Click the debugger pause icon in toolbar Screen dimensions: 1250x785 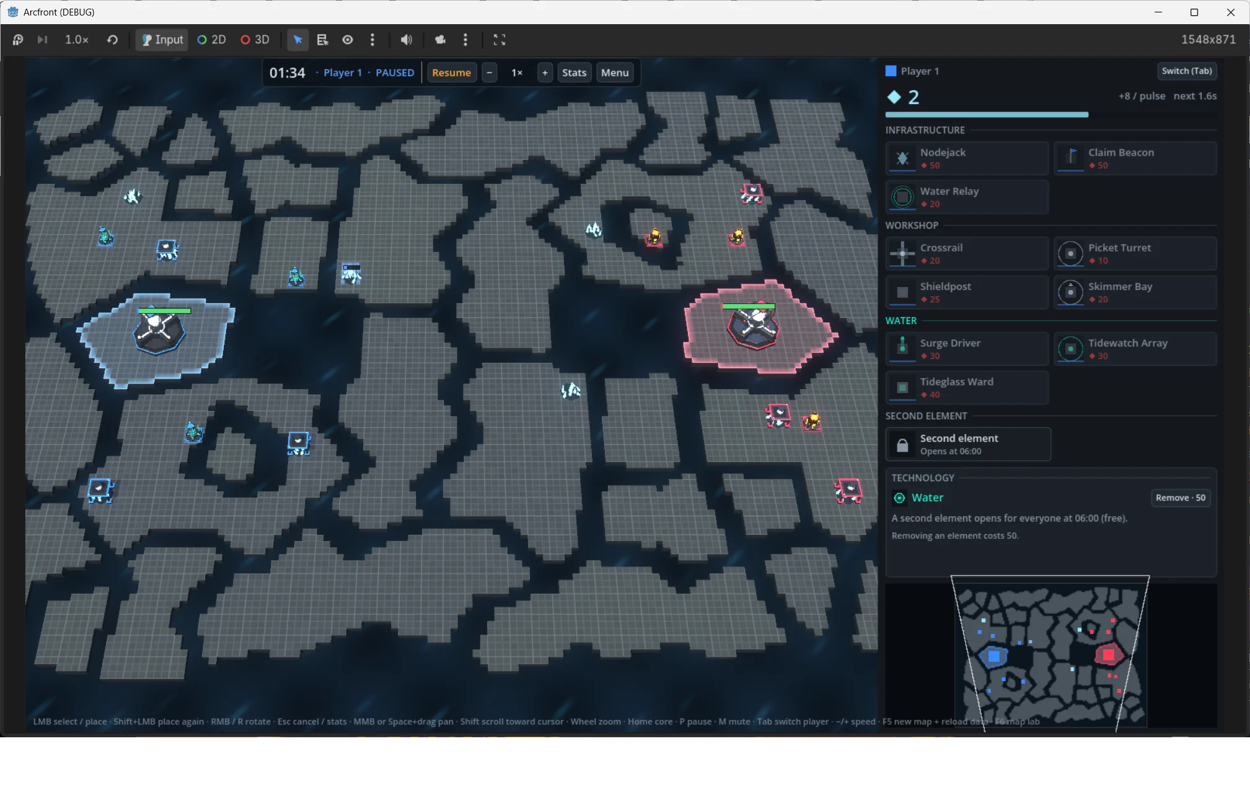18,40
